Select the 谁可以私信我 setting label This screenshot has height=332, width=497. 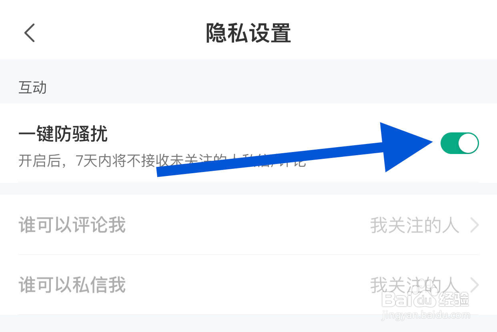coord(72,285)
